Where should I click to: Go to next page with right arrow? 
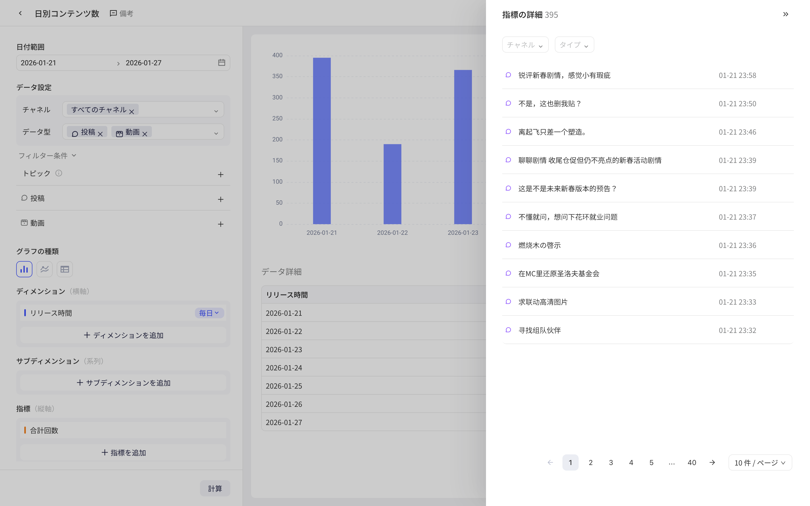coord(712,462)
